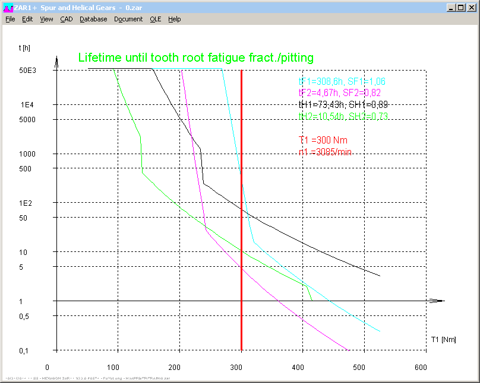The height and width of the screenshot is (383, 480).
Task: Open the View menu
Action: (46, 19)
